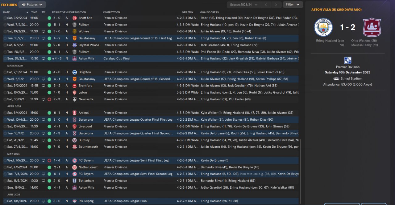Click the Tottenham opposition name
The width and height of the screenshot is (395, 205).
tap(86, 181)
